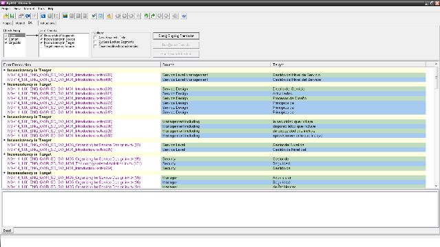The image size is (440, 247).
Task: Open the Project menu
Action: click(x=6, y=9)
